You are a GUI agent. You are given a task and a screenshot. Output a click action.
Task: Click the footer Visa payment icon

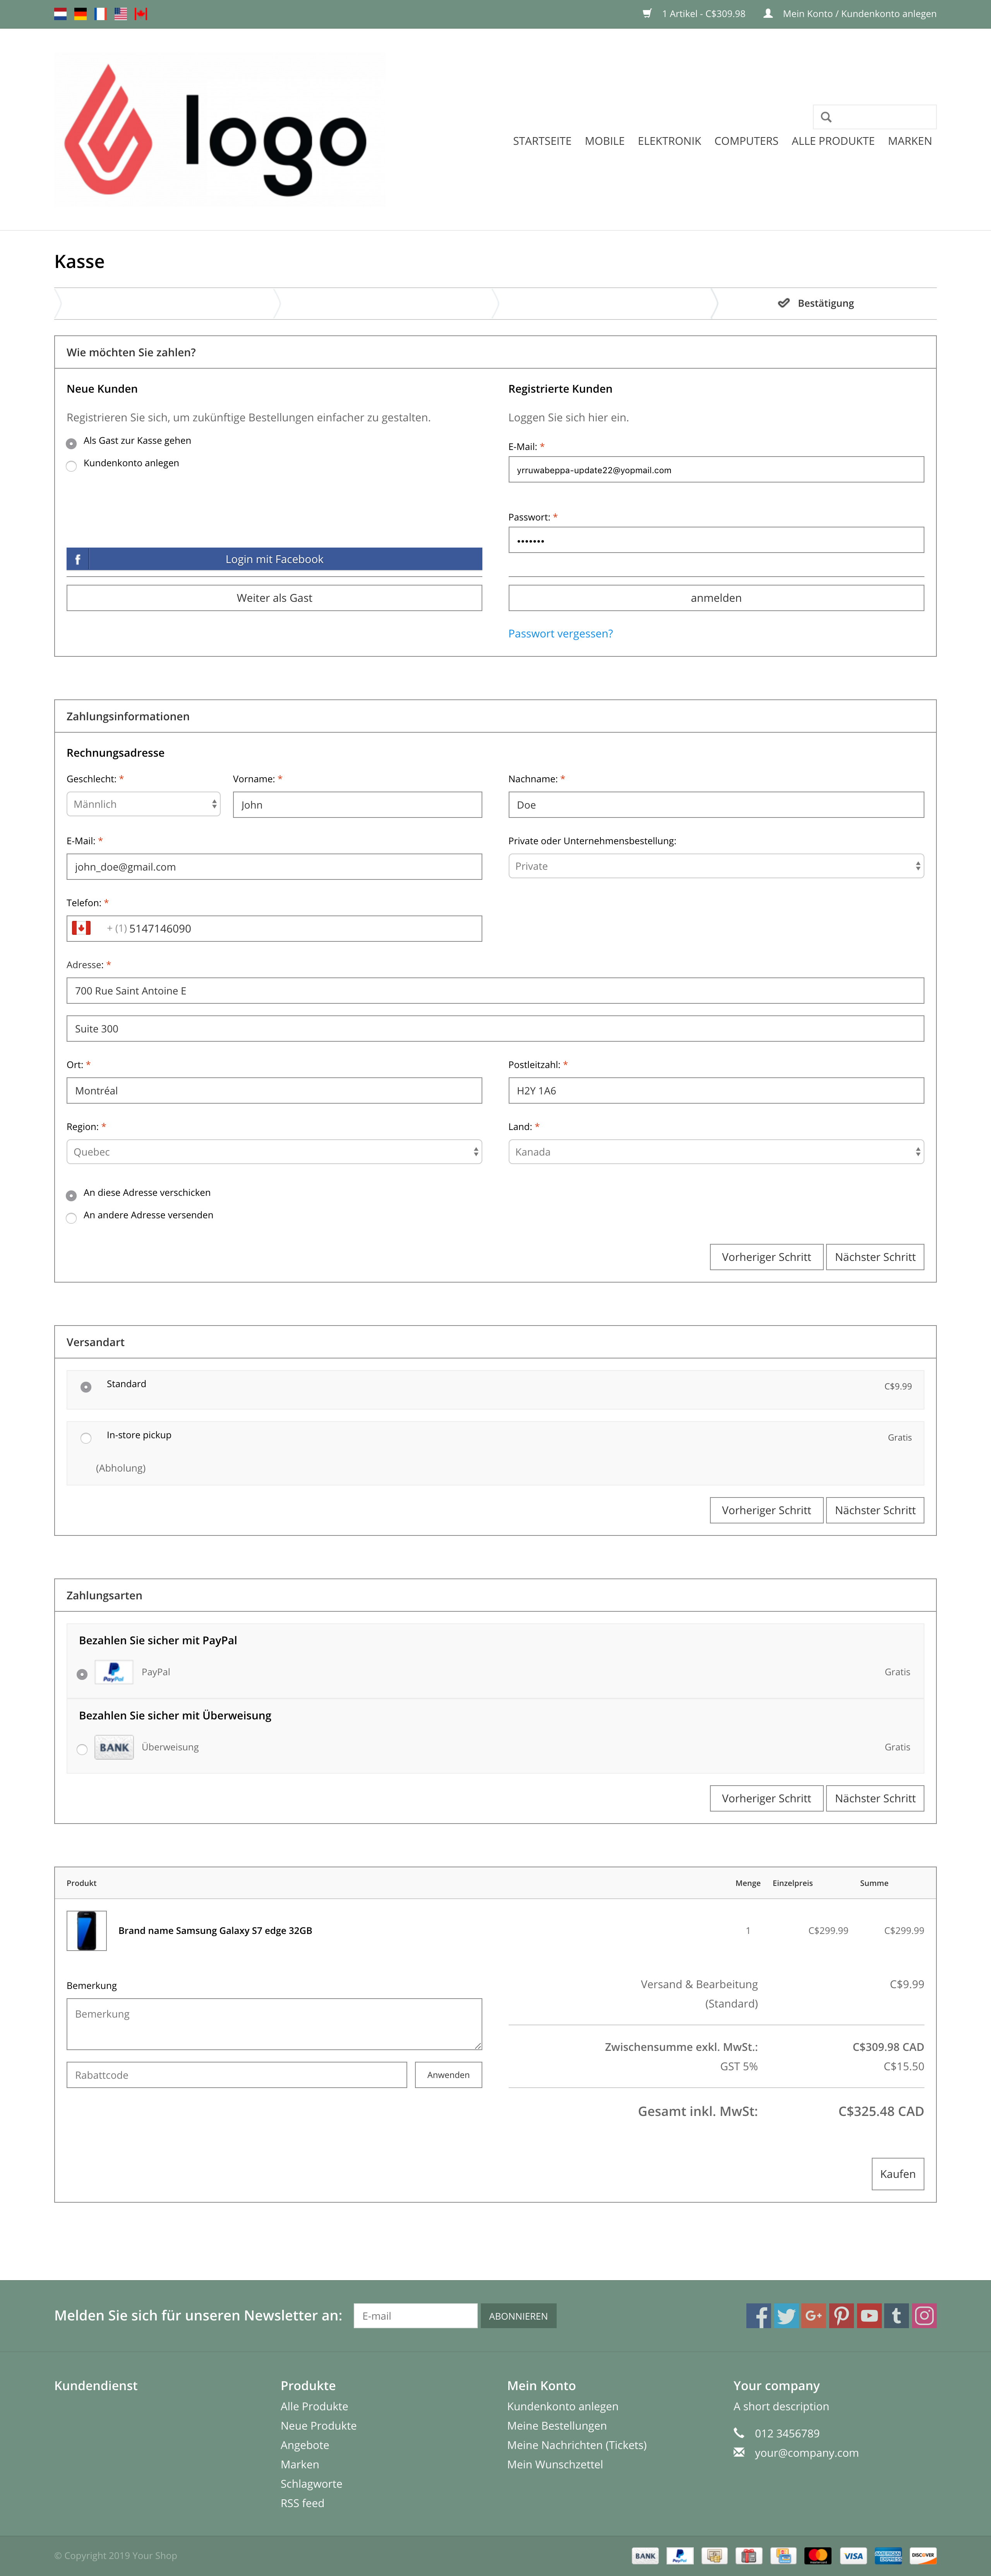[x=853, y=2555]
